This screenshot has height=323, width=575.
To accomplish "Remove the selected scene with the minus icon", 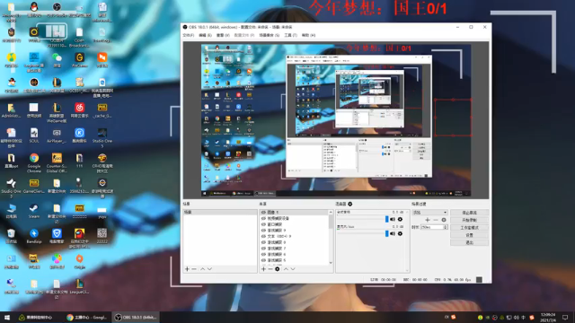I will 194,269.
